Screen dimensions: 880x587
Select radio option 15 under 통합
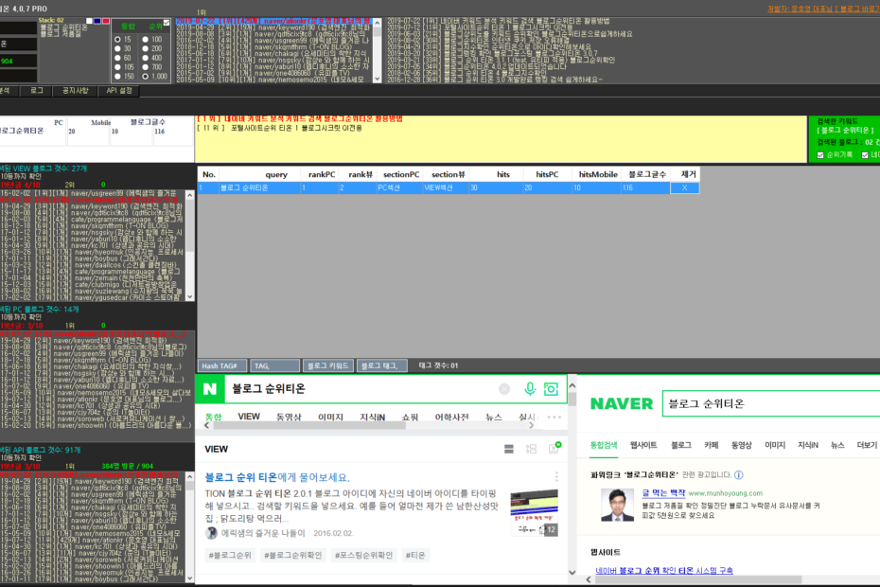point(117,40)
